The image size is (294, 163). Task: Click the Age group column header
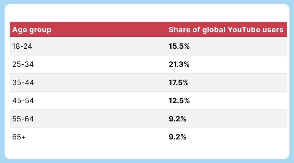click(x=32, y=30)
